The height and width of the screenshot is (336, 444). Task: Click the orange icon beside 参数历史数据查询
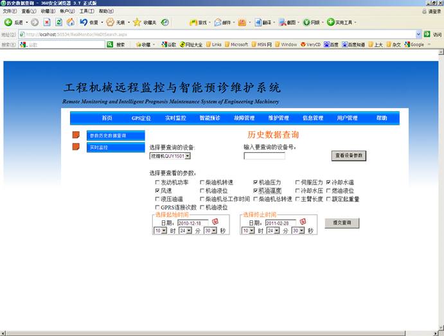(x=76, y=135)
